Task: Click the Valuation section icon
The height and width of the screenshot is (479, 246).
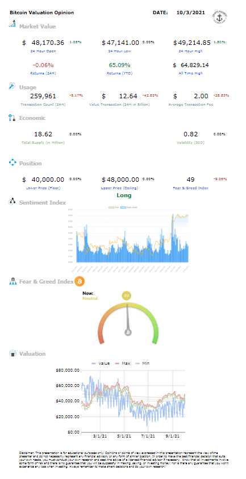Action: tap(12, 353)
